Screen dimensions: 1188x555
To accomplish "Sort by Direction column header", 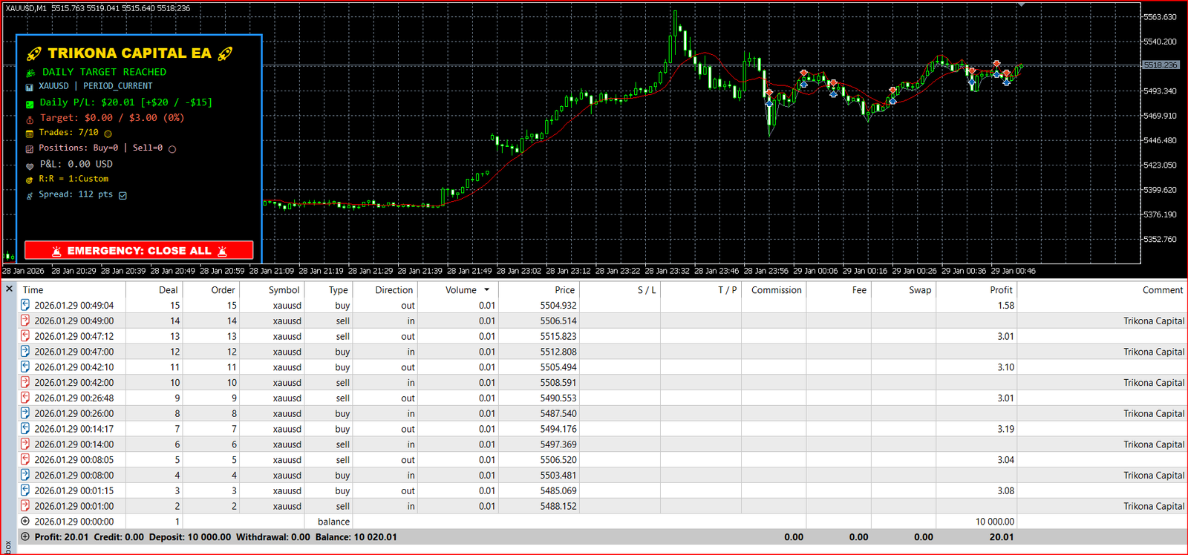I will [394, 290].
